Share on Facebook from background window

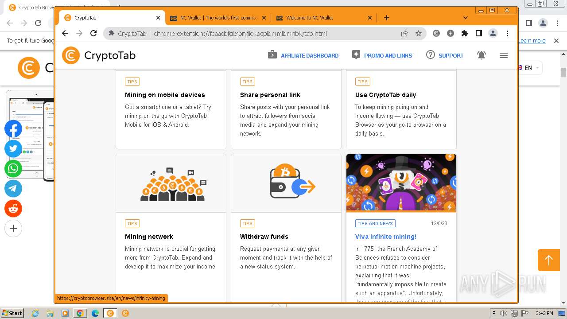(13, 129)
